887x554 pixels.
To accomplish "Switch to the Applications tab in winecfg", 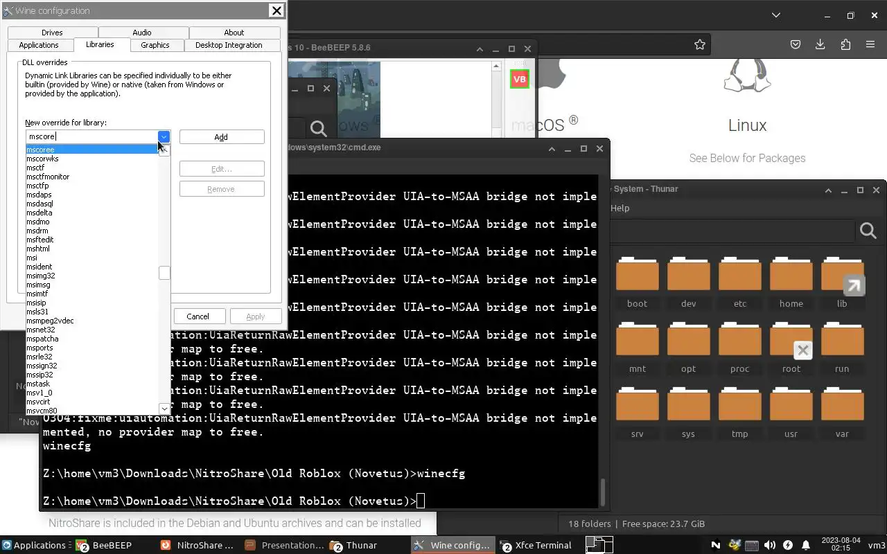I will pyautogui.click(x=39, y=45).
